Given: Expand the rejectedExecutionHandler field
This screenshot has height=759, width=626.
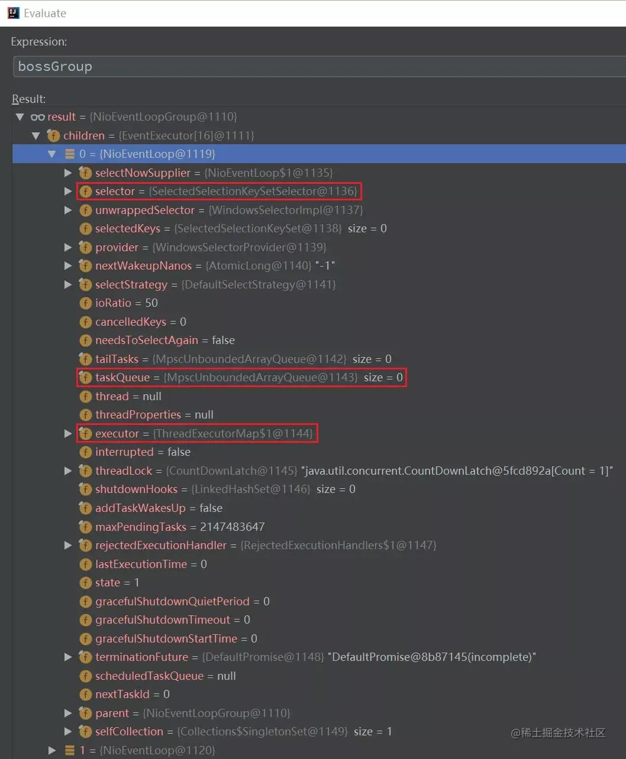Looking at the screenshot, I should [68, 546].
